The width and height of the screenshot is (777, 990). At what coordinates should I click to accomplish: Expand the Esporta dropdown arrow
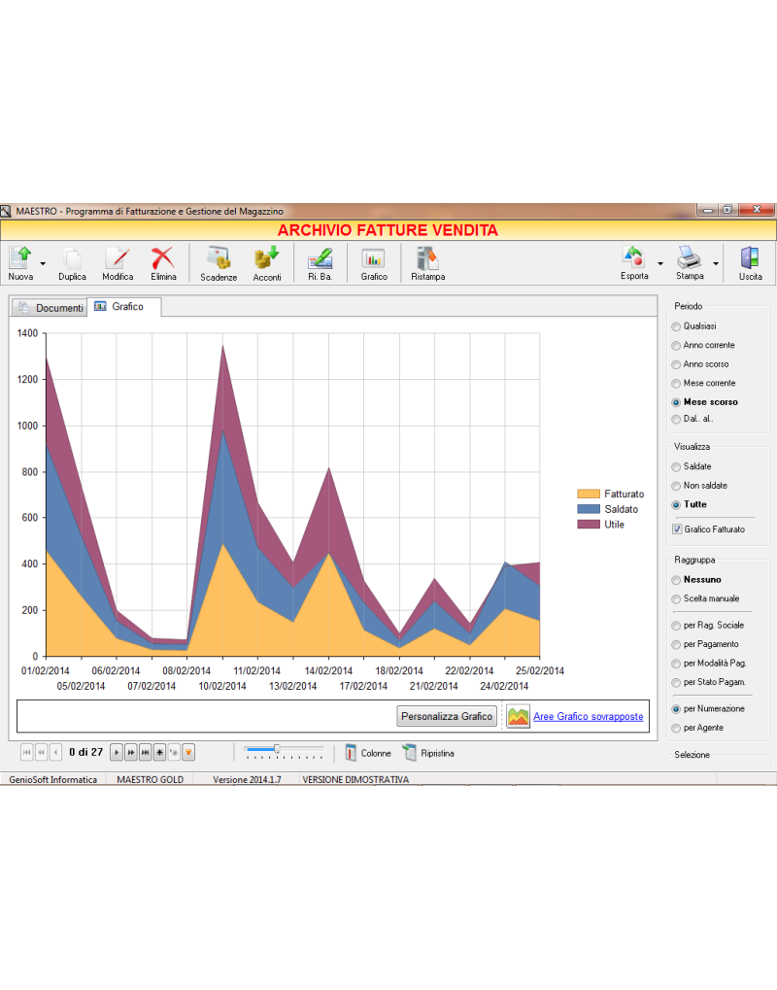coord(660,263)
